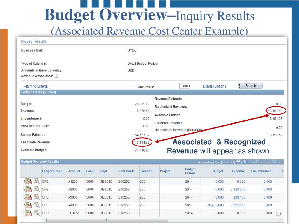Click Fund column header
Image resolution: width=299 pixels, height=224 pixels.
click(90, 171)
